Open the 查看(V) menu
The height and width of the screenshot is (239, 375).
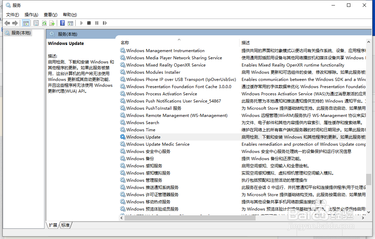coord(50,15)
